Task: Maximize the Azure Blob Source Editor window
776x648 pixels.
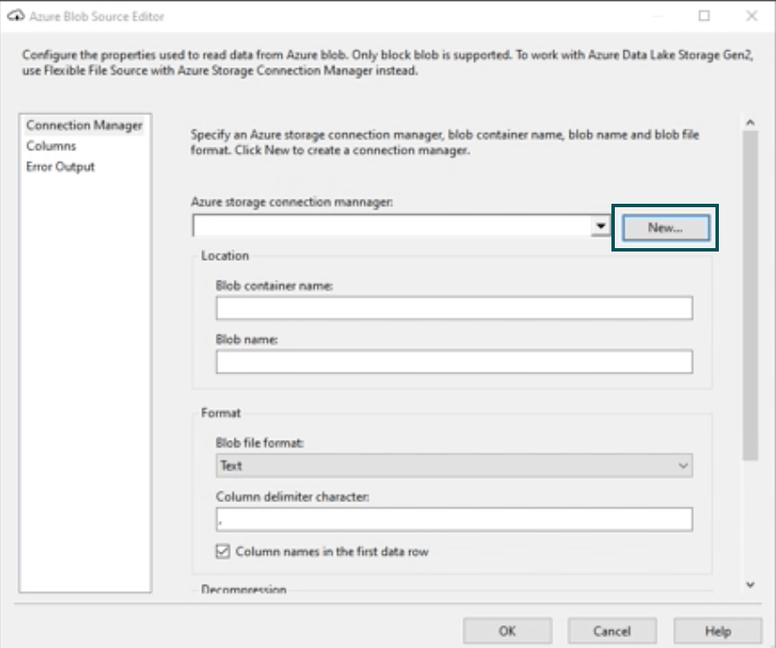Action: coord(704,16)
